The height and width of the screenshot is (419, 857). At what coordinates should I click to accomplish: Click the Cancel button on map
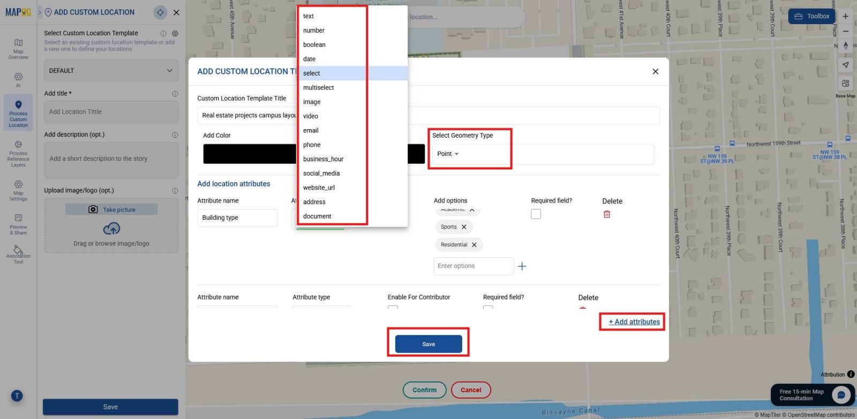coord(471,390)
